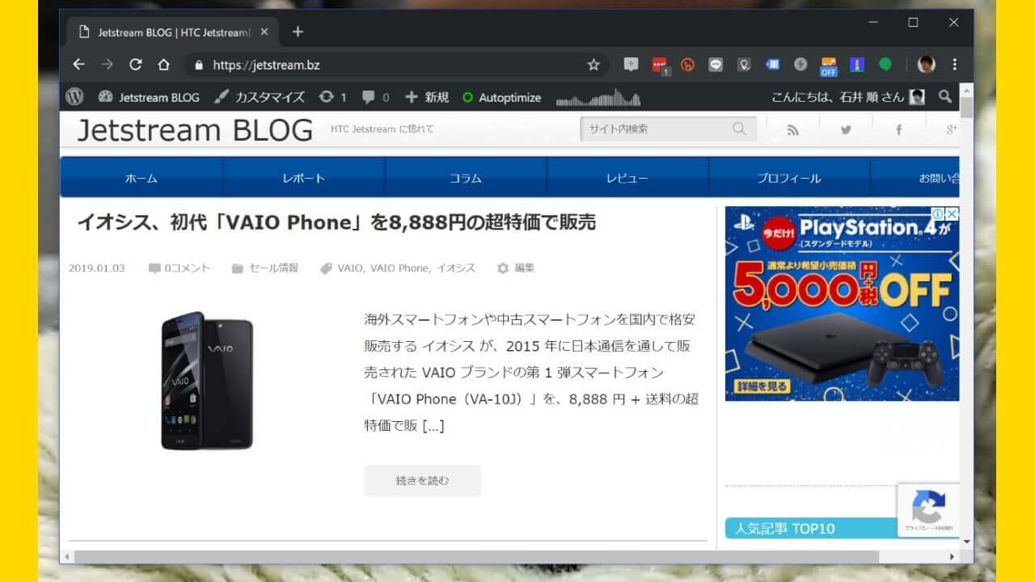Expand the 新規 admin bar menu
The height and width of the screenshot is (582, 1035).
point(427,97)
